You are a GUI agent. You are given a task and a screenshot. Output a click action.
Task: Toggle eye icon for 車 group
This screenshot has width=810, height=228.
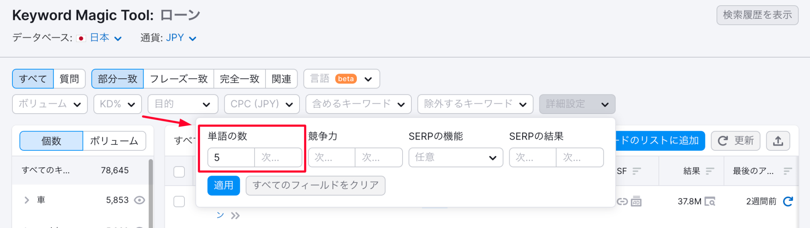[x=139, y=200]
